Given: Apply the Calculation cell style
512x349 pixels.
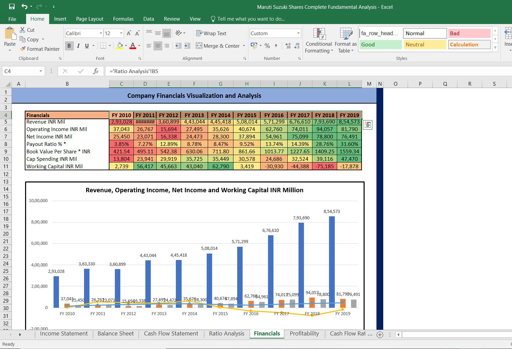Looking at the screenshot, I should [469, 44].
